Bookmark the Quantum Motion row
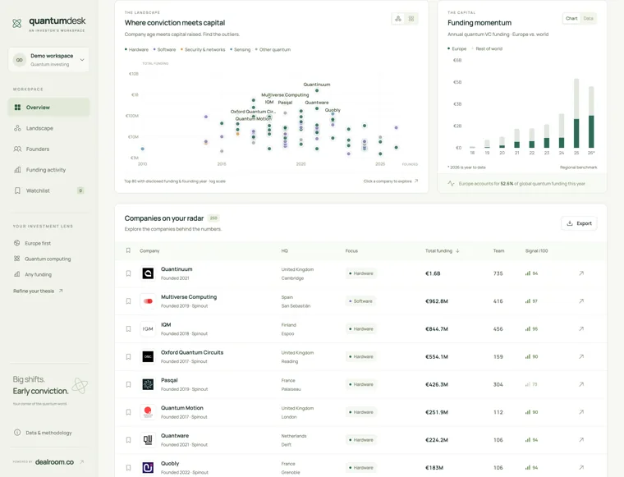Viewport: 624px width, 477px height. tap(128, 412)
